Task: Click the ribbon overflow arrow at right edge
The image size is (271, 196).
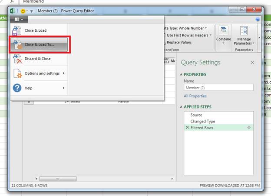Action: pyautogui.click(x=259, y=37)
